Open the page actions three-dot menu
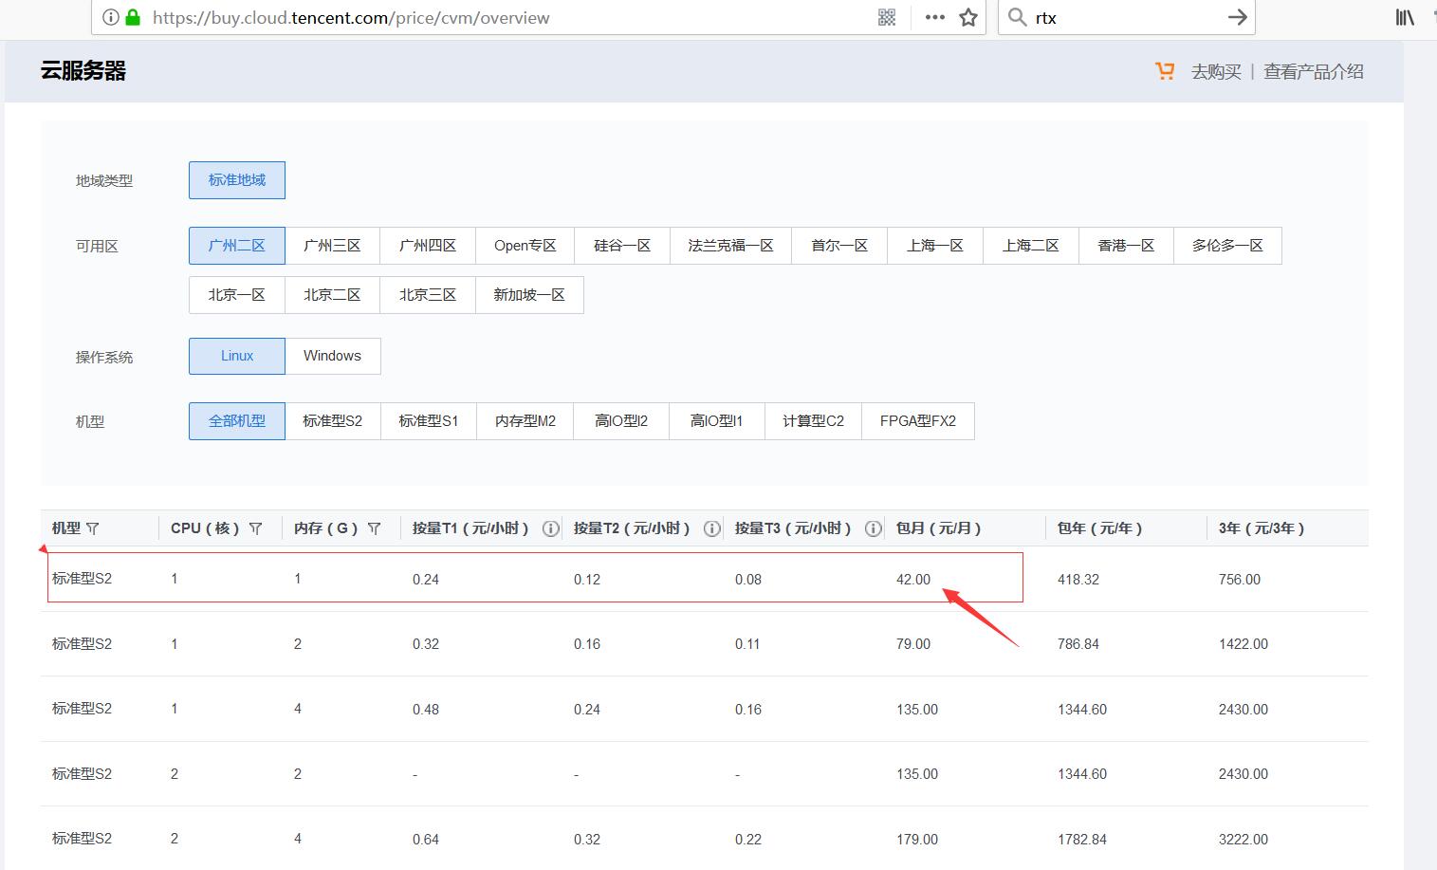This screenshot has width=1437, height=870. [x=935, y=17]
